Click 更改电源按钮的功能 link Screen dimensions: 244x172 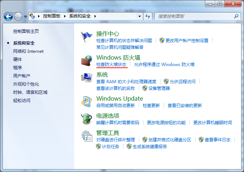point(166,123)
